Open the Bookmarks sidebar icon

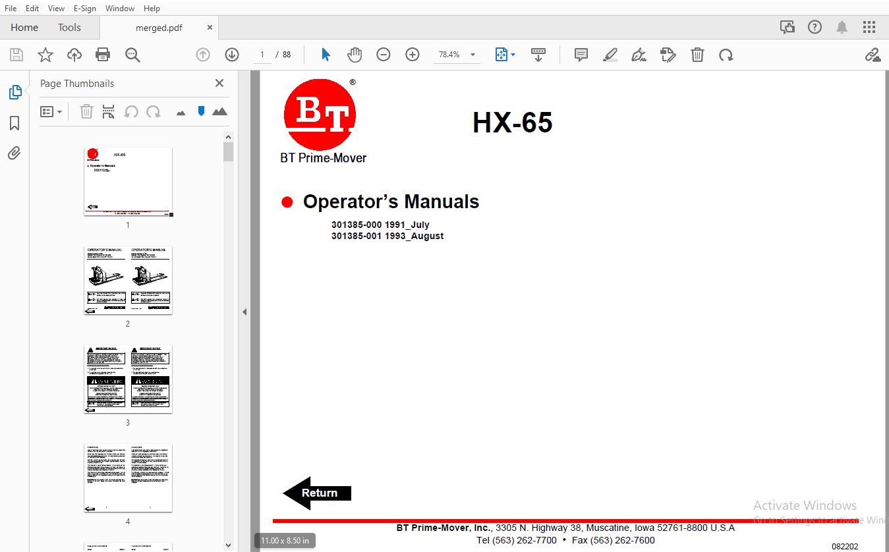14,123
